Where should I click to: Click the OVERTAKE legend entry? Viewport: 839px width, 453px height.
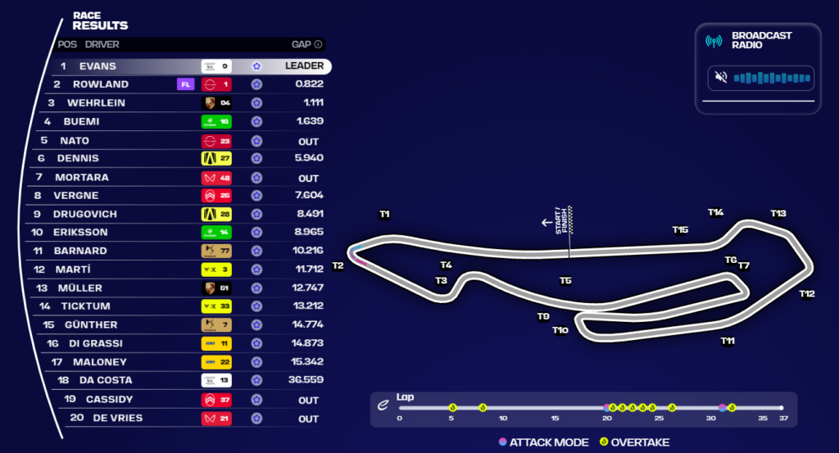[x=635, y=442]
